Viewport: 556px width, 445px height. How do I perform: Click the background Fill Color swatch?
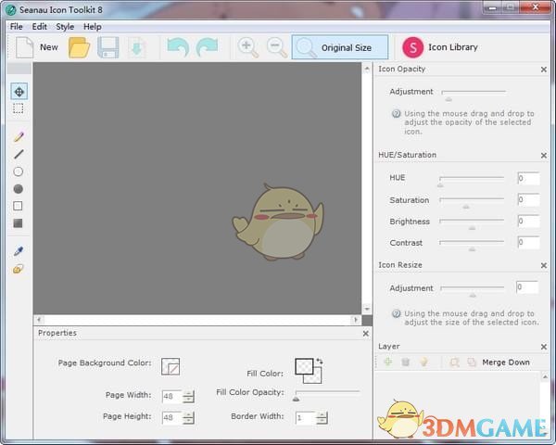pyautogui.click(x=317, y=377)
